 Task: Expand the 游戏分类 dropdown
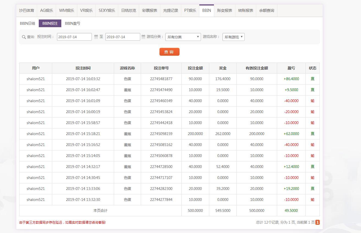coord(183,37)
